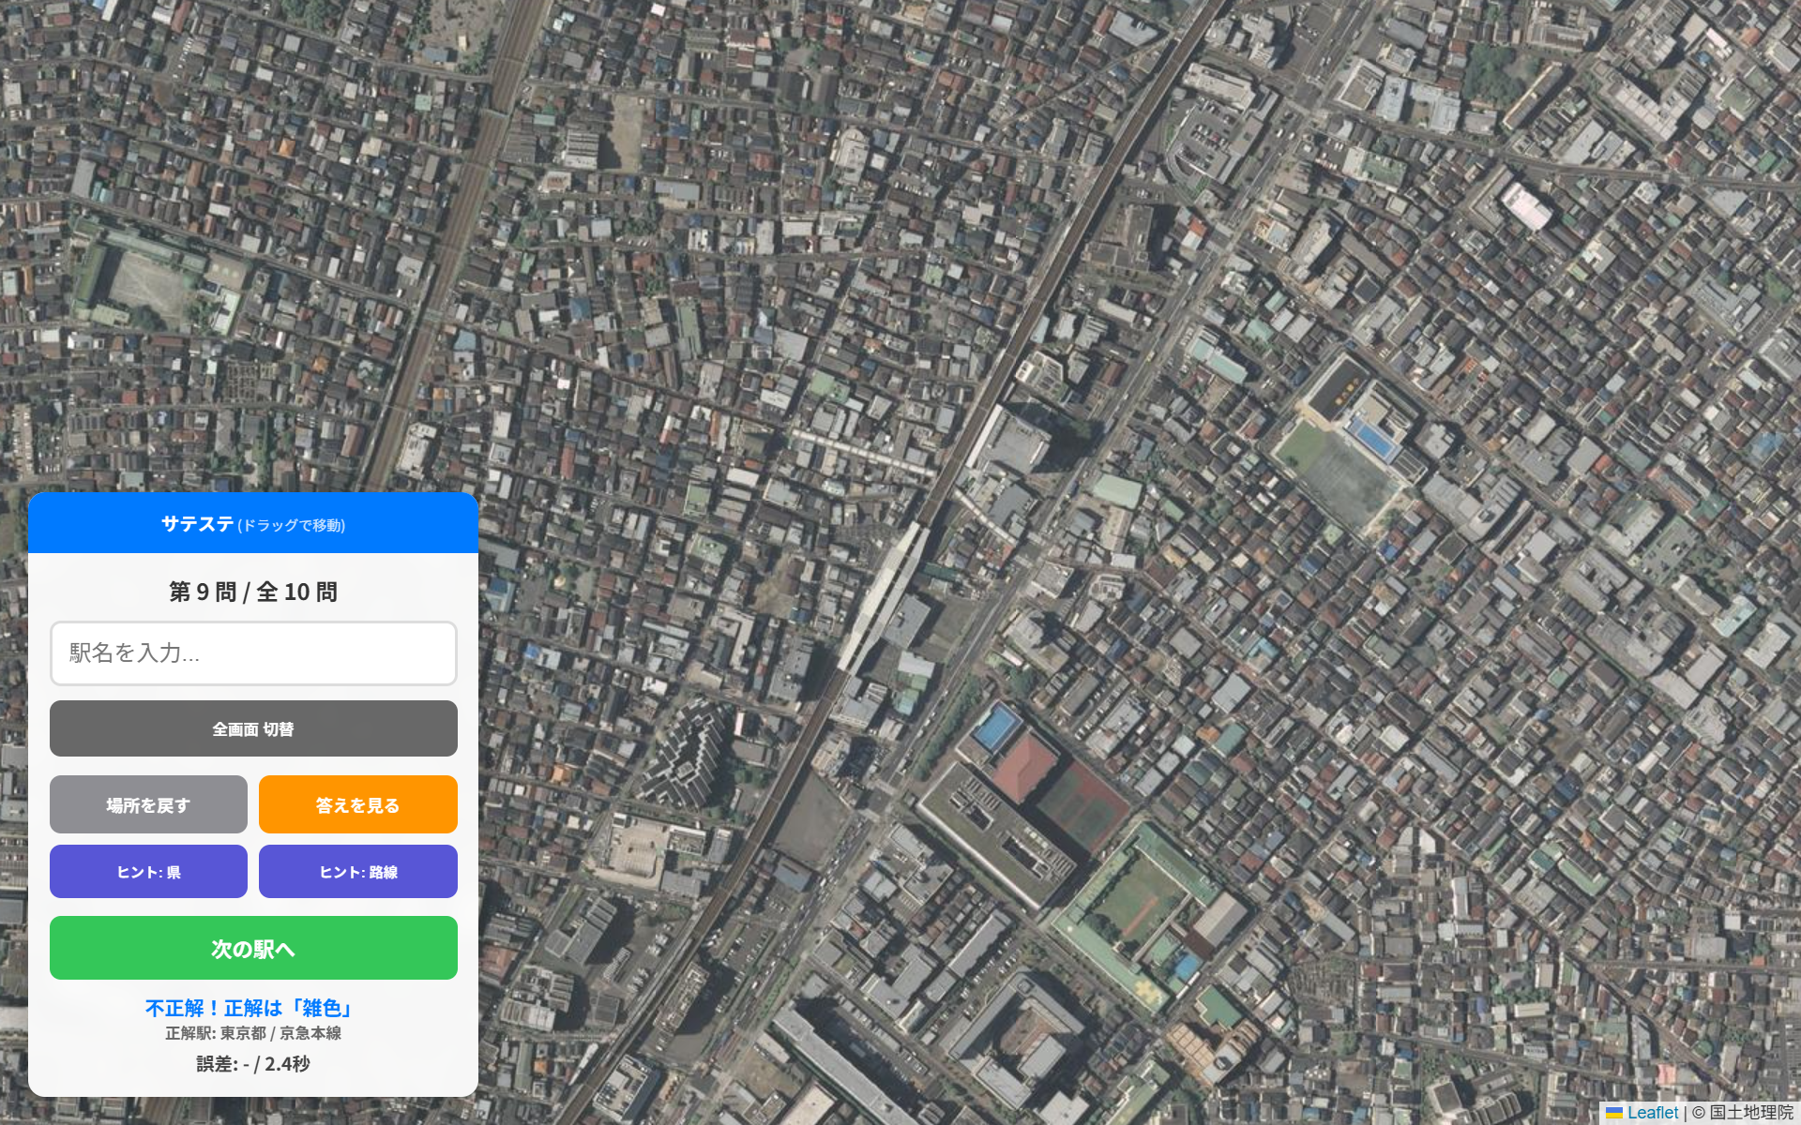Click the 国土地理院 attribution text
1801x1125 pixels.
click(1751, 1113)
